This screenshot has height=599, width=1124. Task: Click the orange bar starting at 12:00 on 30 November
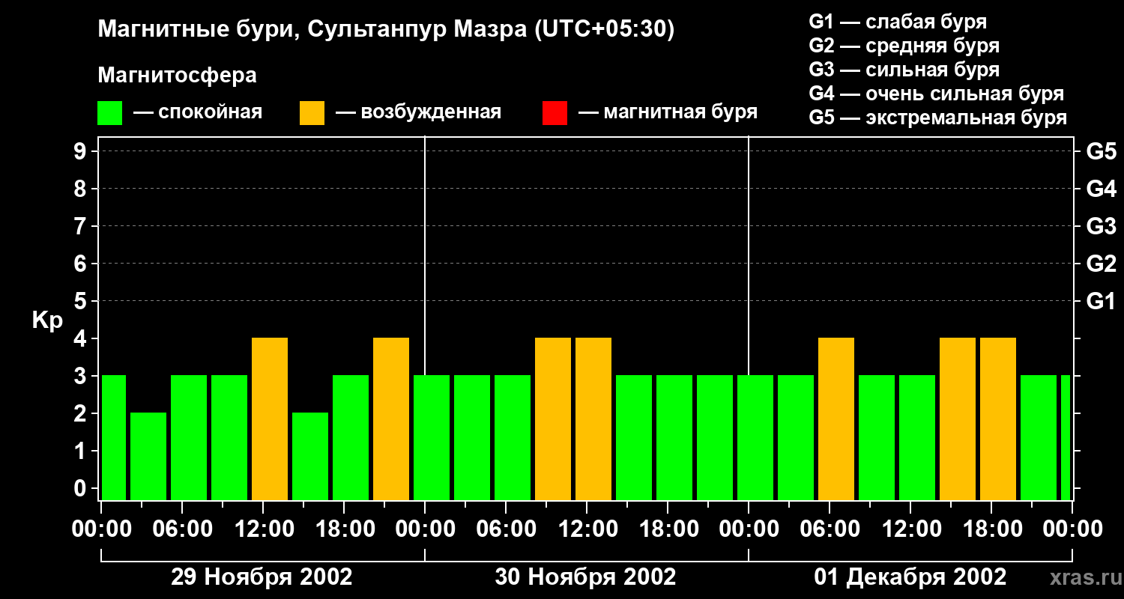[593, 419]
